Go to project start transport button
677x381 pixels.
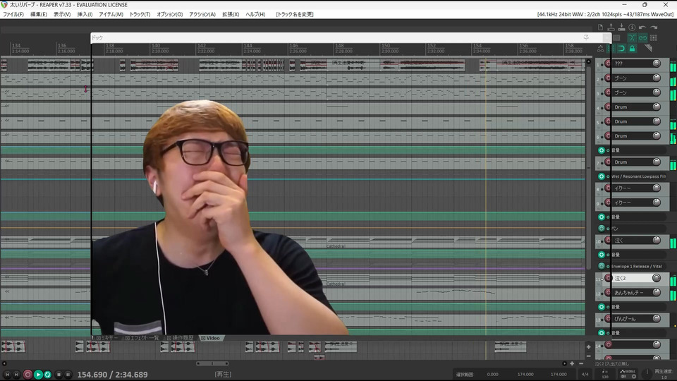tap(7, 375)
